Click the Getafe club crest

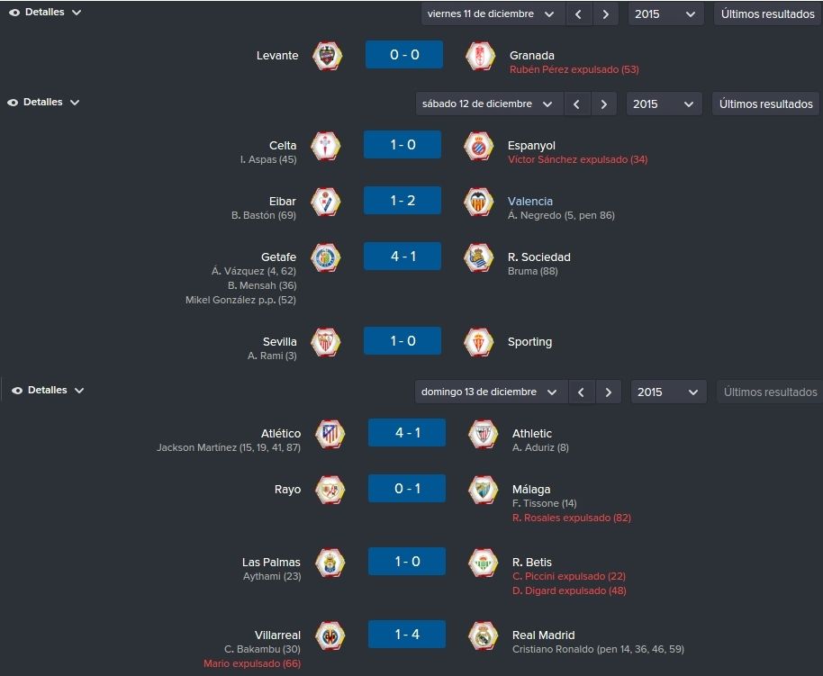(x=325, y=257)
